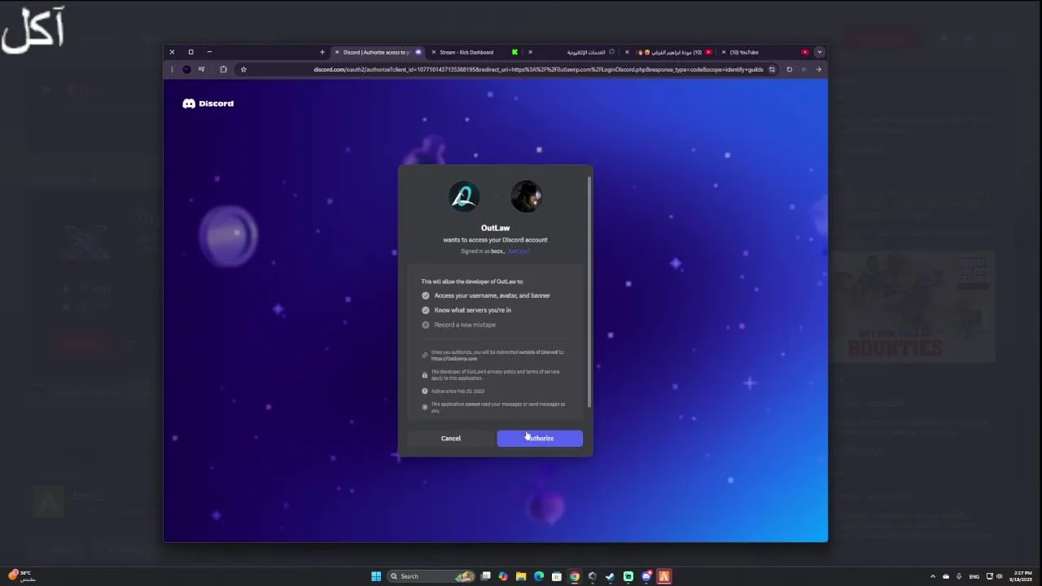Open the Discord logo in page header
This screenshot has width=1042, height=586.
(208, 103)
